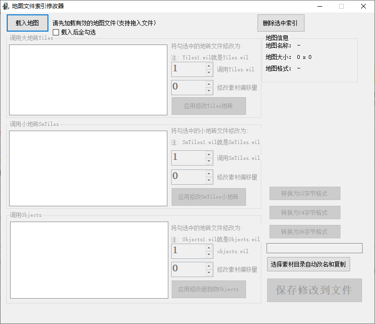Click the 保存修改到文件 button
The image size is (375, 324).
pyautogui.click(x=314, y=290)
